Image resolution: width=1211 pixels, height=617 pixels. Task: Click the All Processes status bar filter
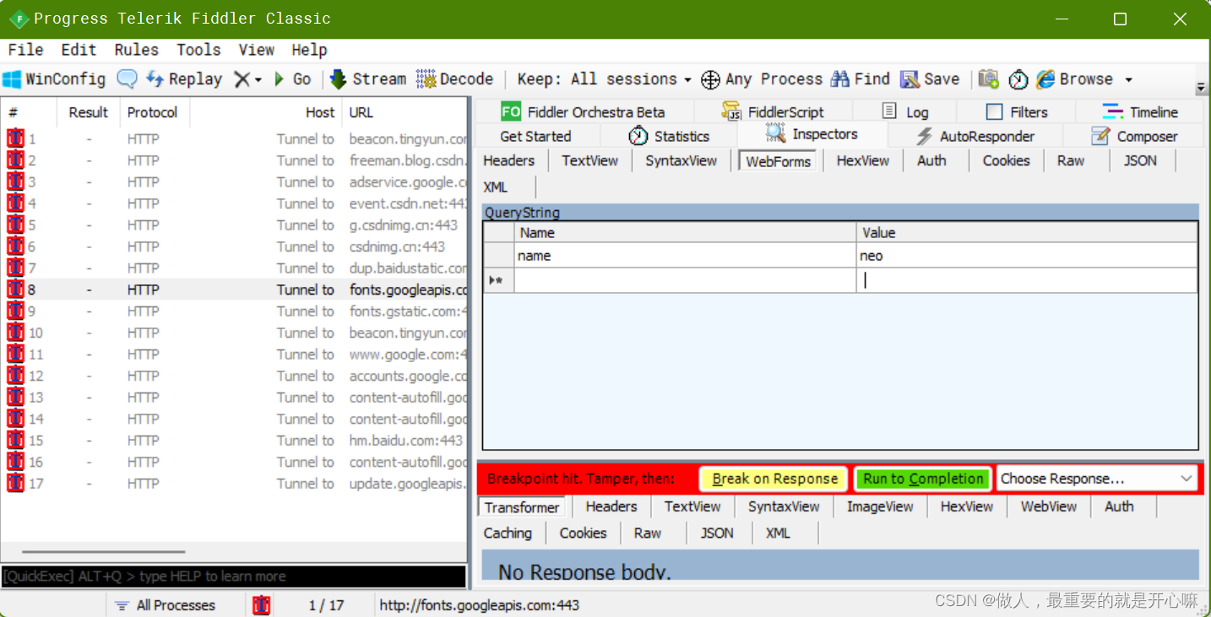[x=165, y=605]
